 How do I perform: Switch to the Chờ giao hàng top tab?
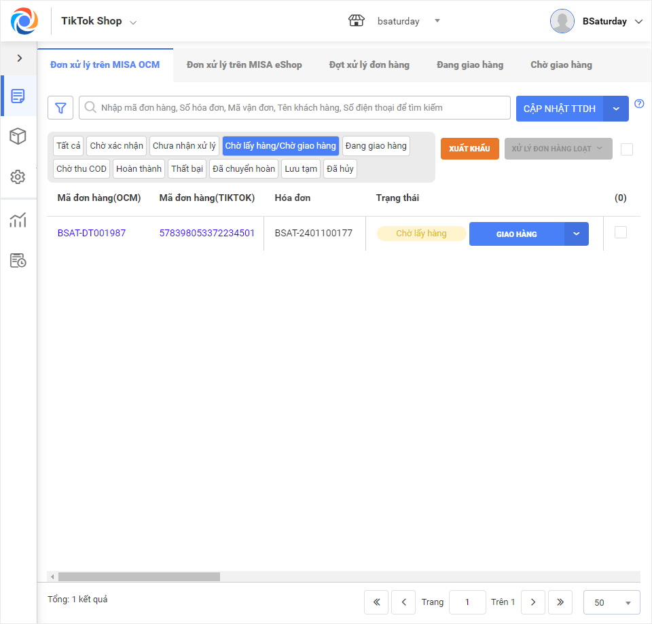561,65
